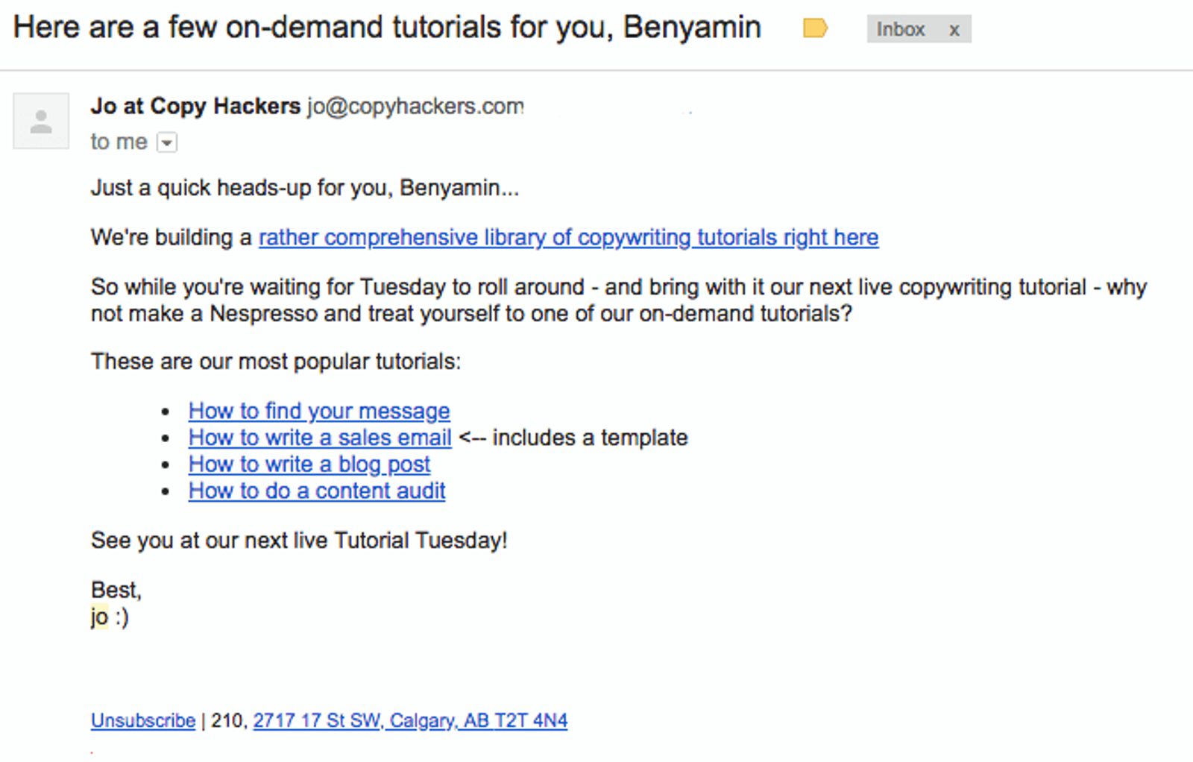1193x762 pixels.
Task: Click the yellow label icon beside the subject
Action: pos(816,28)
